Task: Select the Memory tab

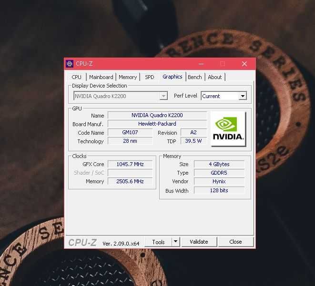Action: tap(128, 77)
